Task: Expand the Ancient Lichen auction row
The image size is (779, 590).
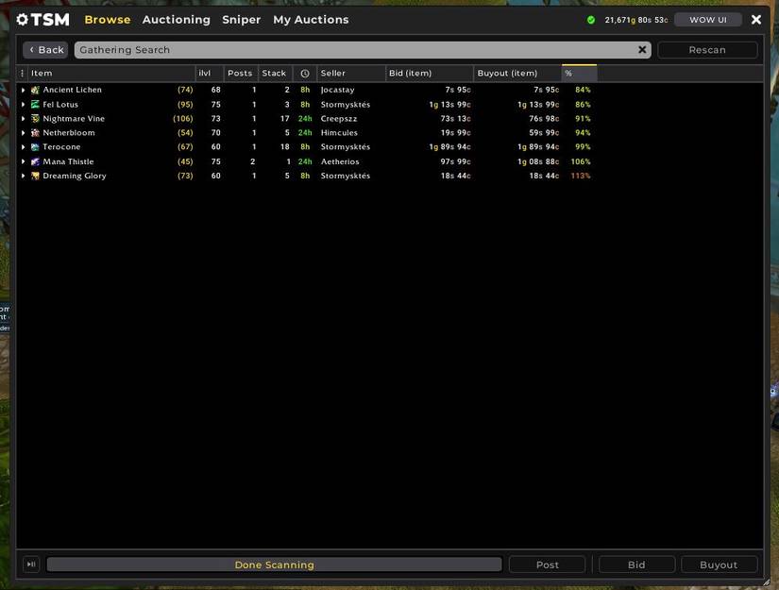Action: [x=22, y=88]
